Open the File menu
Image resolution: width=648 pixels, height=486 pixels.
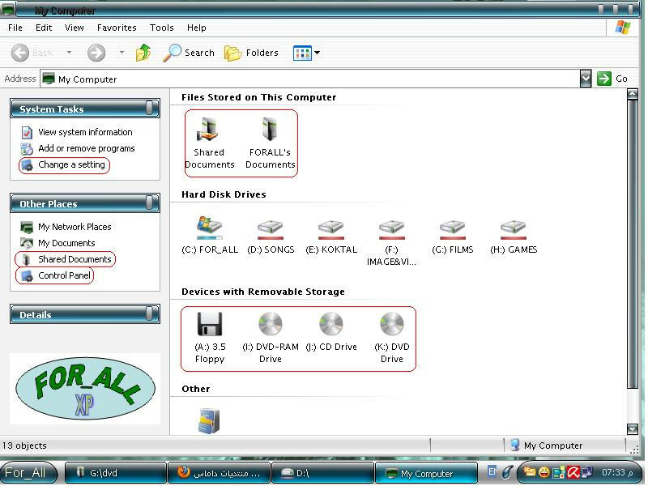coord(15,28)
